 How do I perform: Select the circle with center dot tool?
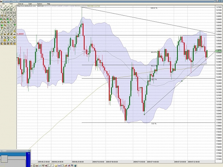point(1,40)
